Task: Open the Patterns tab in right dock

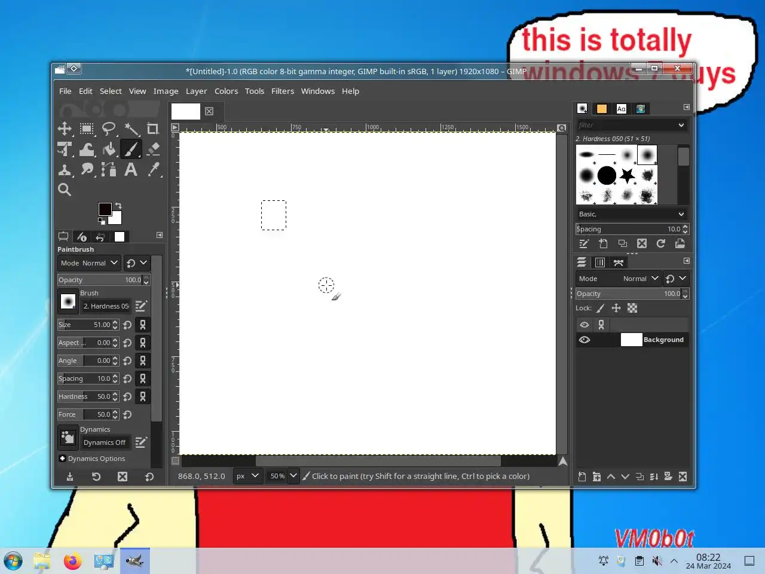Action: tap(602, 109)
